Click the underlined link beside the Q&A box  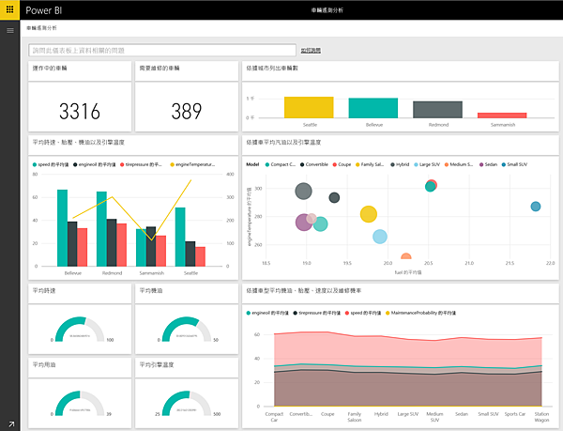(x=311, y=51)
